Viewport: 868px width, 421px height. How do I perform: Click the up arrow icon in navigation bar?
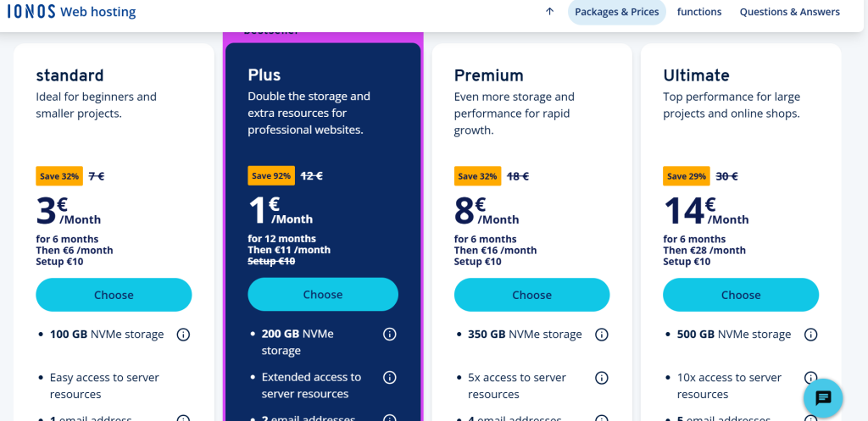(549, 12)
